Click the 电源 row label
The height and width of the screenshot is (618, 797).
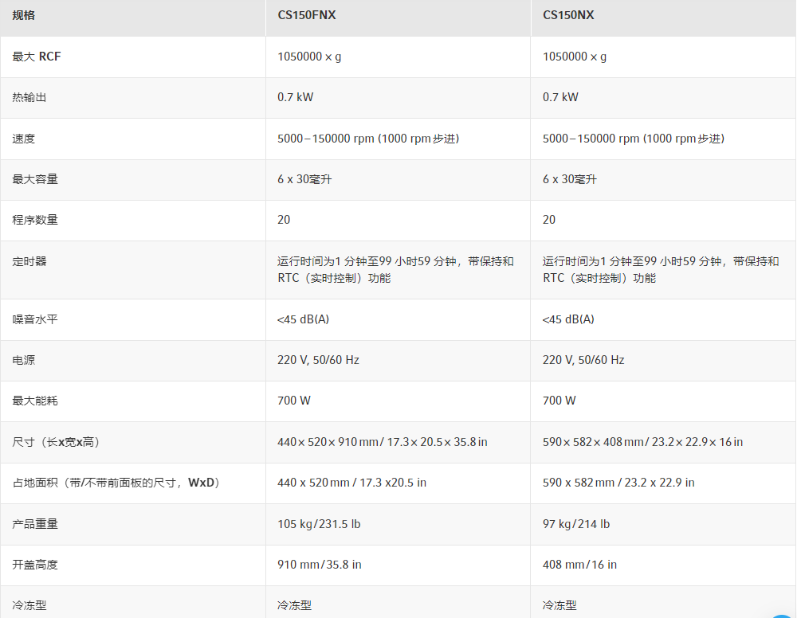[x=24, y=360]
